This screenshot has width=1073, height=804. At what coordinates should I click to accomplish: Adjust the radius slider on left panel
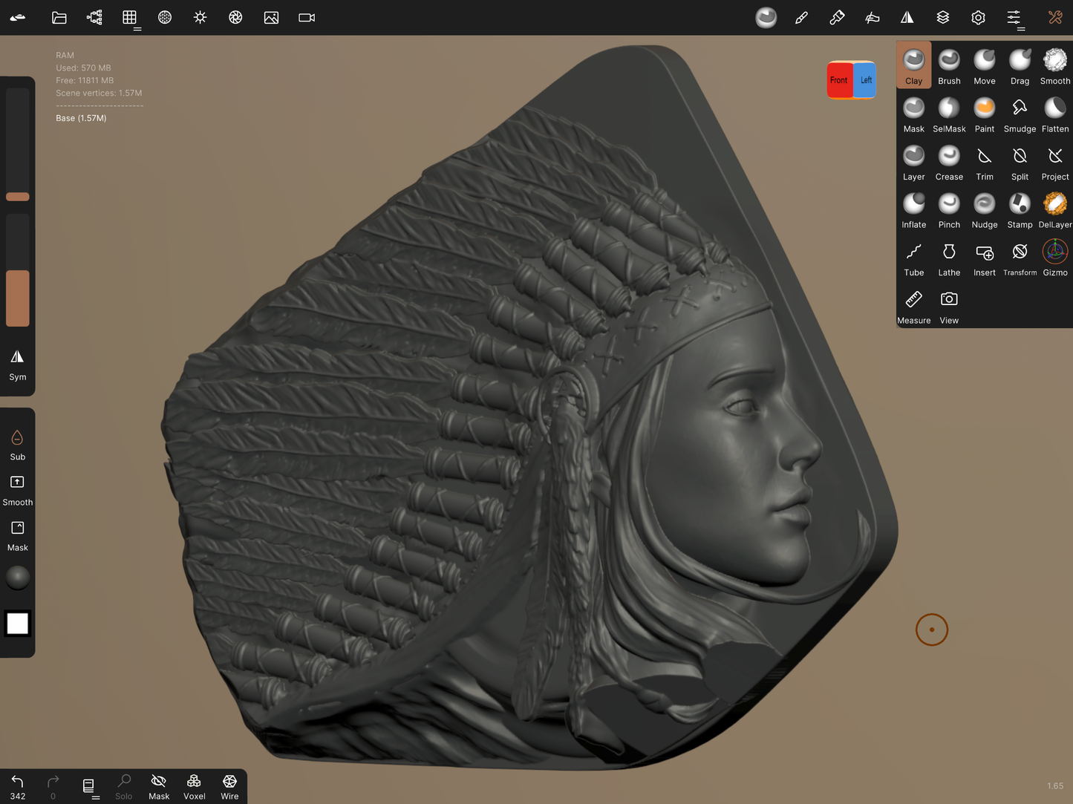[18, 145]
